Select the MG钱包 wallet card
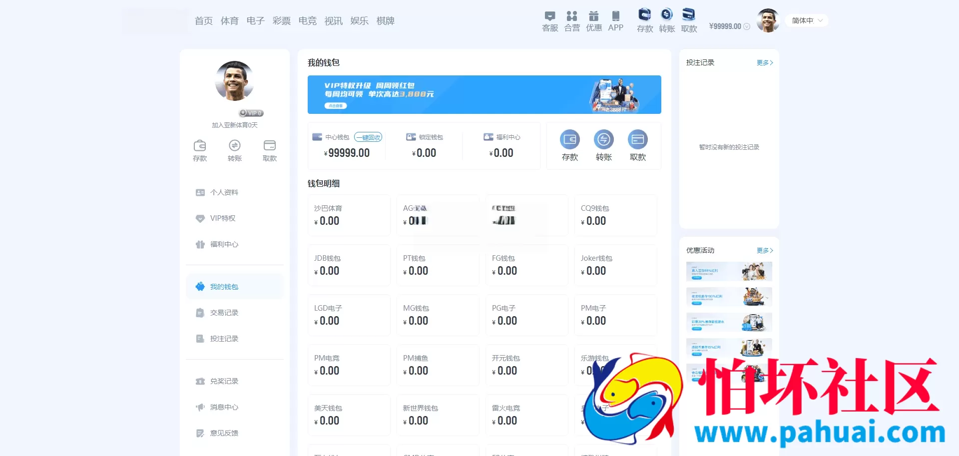Viewport: 959px width, 456px height. 438,315
